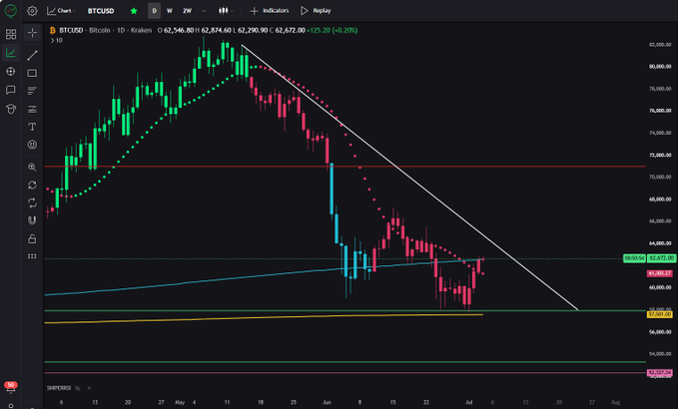678x409 pixels.
Task: Open the candlestick style dropdown
Action: 226,11
